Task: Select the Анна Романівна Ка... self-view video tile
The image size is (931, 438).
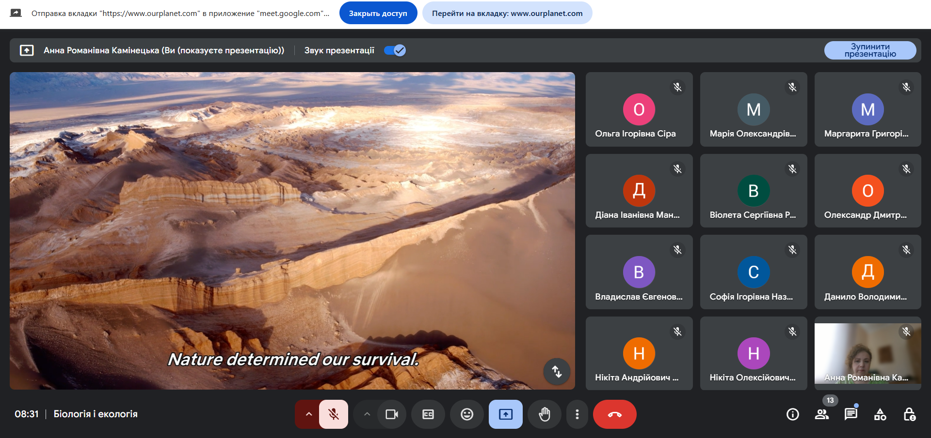Action: (x=868, y=353)
